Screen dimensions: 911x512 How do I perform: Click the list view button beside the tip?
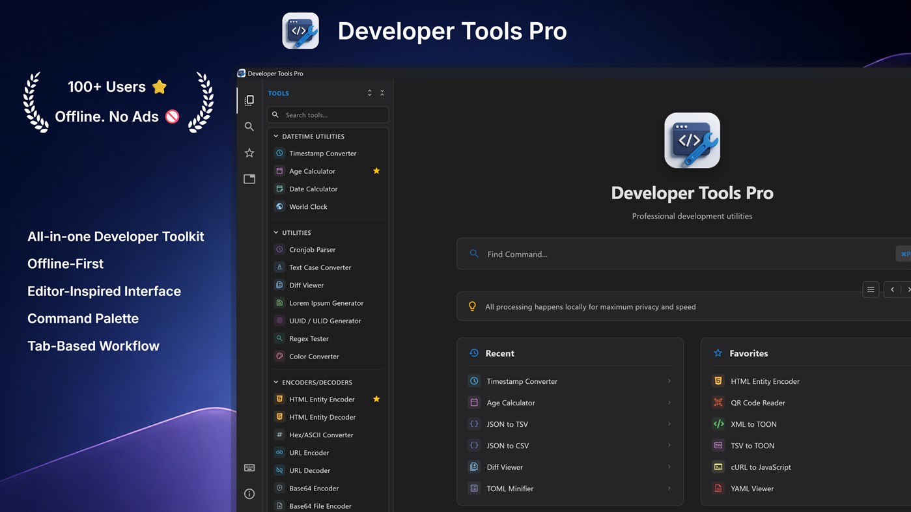[x=871, y=290]
